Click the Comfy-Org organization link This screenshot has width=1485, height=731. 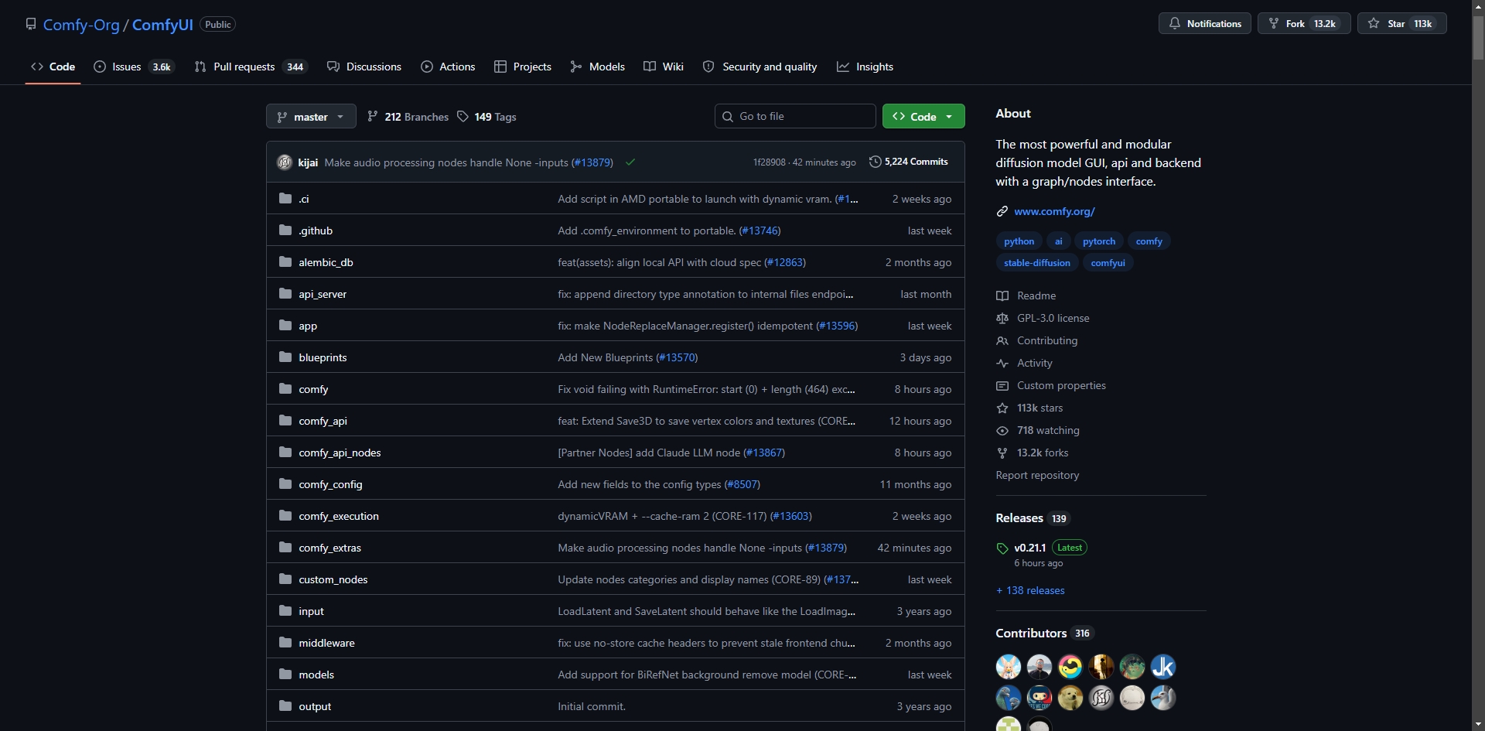pos(81,25)
